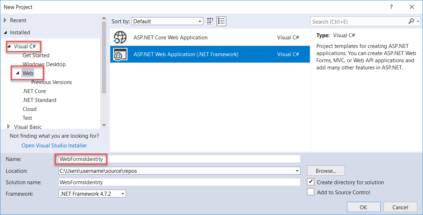Open the Framework version dropdown
The height and width of the screenshot is (215, 423).
[122, 193]
